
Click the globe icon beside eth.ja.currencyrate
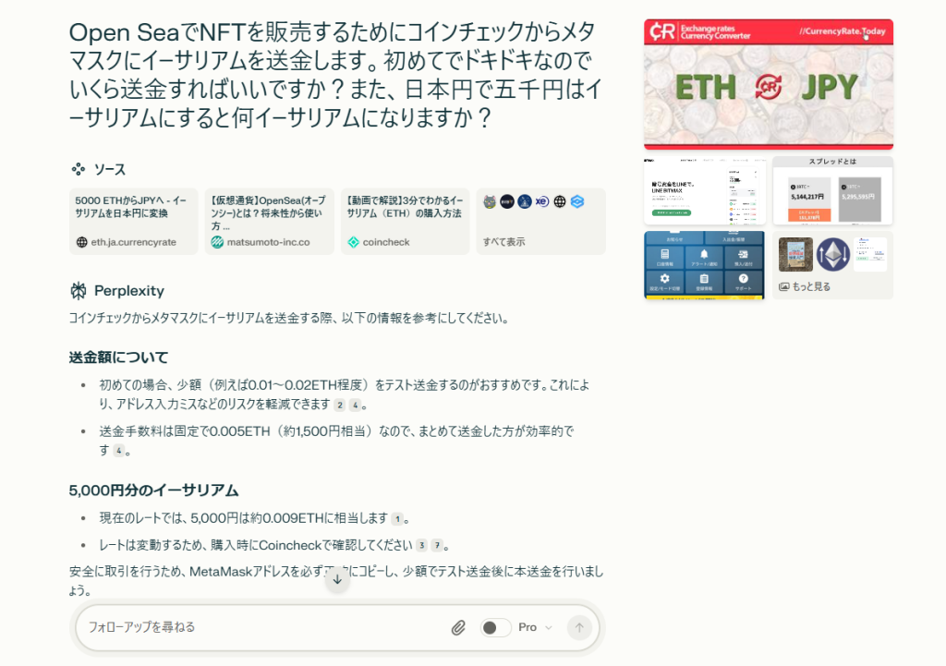(81, 242)
